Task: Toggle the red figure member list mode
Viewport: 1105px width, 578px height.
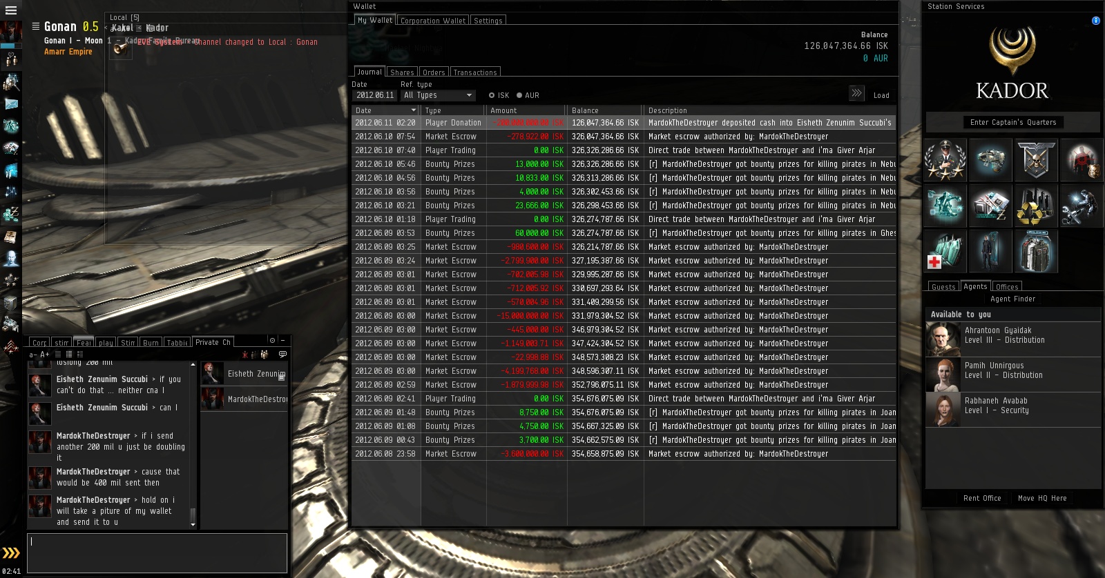Action: [x=245, y=355]
